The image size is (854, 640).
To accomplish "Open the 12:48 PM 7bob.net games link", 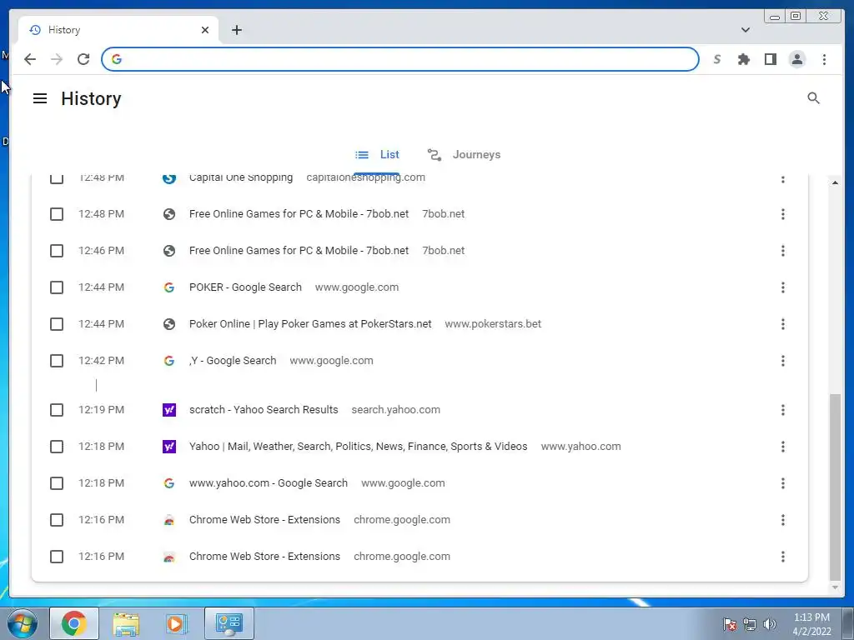I will (299, 214).
